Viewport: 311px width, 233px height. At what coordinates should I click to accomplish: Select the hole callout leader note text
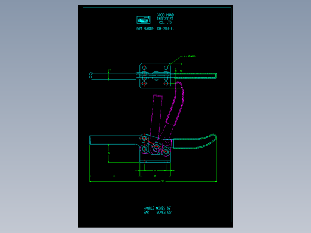tap(190, 56)
